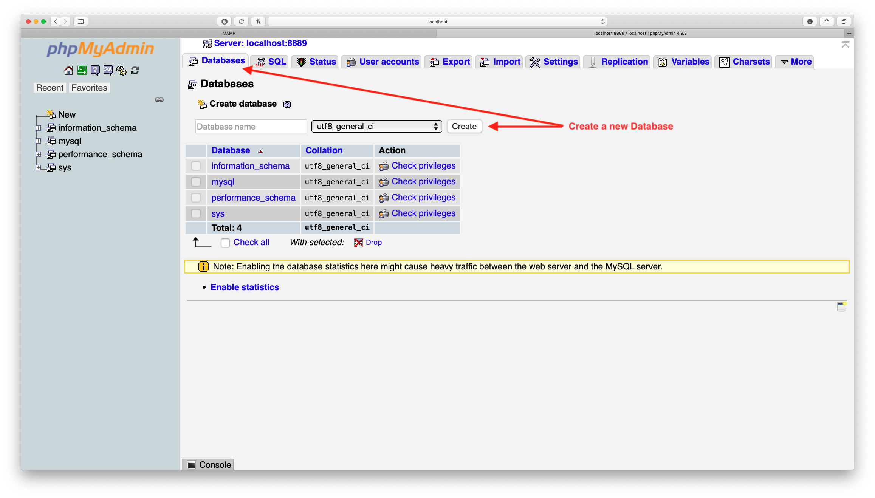
Task: Open navigation panel settings gear icon
Action: point(122,70)
